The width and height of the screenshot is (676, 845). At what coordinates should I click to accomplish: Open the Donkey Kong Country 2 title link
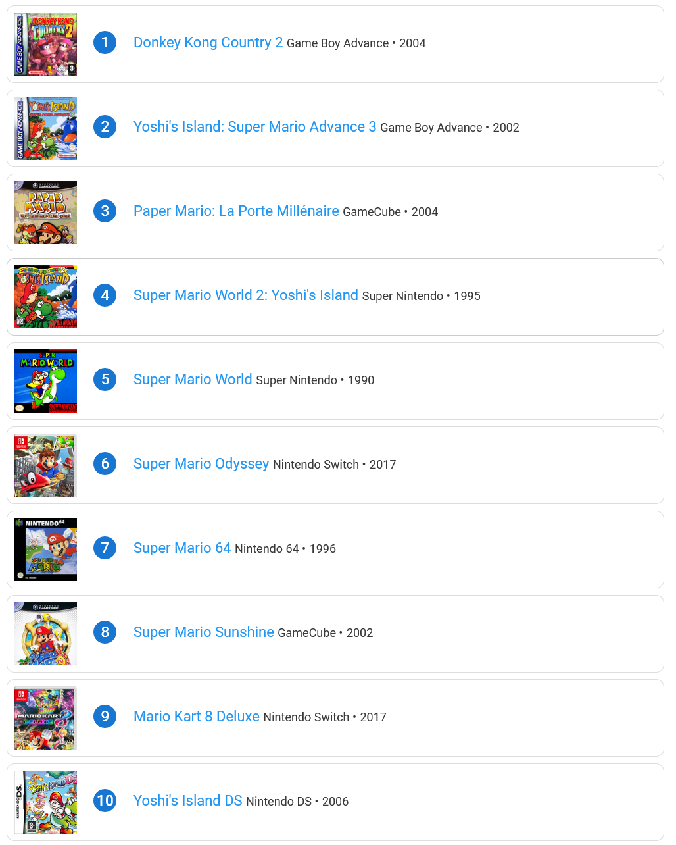pos(208,43)
